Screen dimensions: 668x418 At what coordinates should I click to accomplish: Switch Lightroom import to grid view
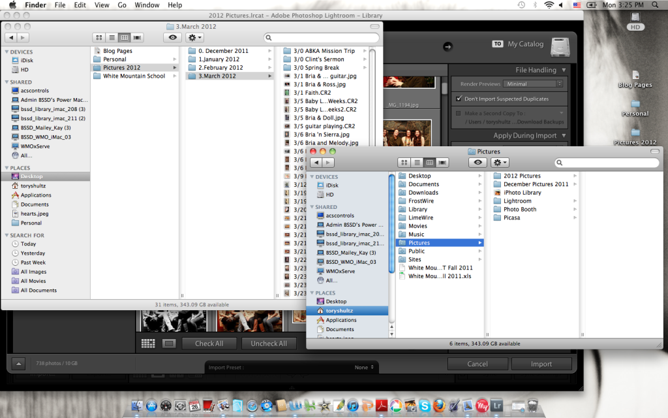coord(148,344)
